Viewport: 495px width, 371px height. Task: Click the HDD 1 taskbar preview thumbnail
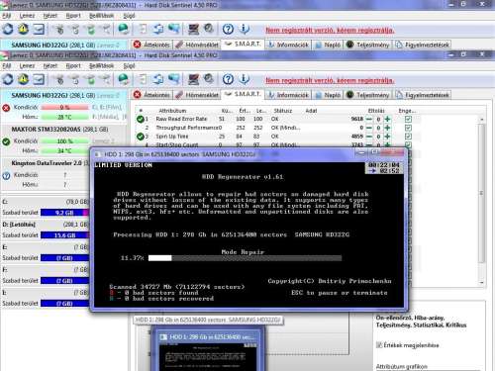(x=208, y=349)
